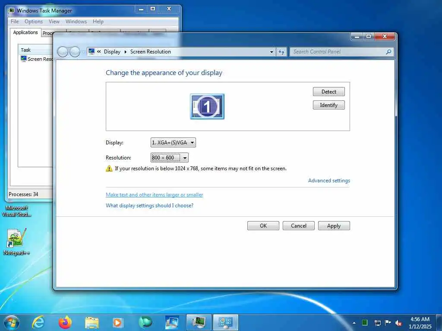This screenshot has width=442, height=331.
Task: Click the Identify button
Action: click(x=328, y=105)
